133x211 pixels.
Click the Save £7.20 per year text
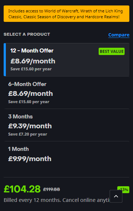tap(28, 134)
